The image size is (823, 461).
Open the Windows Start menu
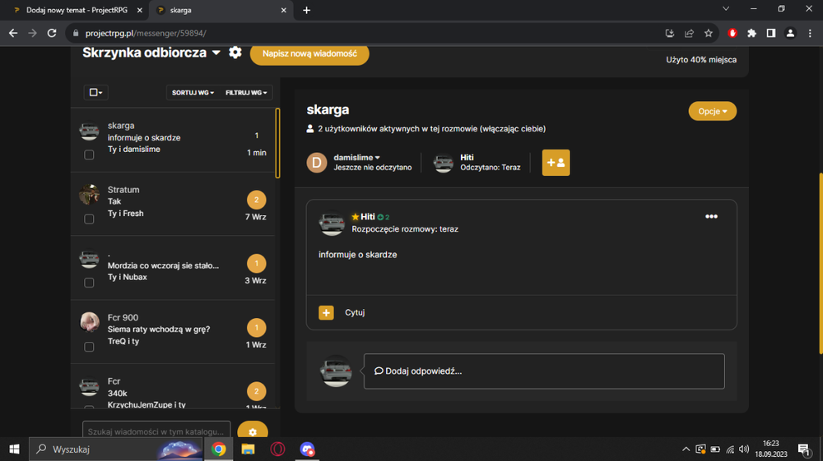click(x=14, y=449)
